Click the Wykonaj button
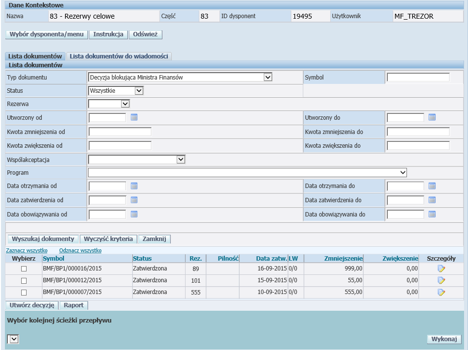The height and width of the screenshot is (350, 468). 444,339
